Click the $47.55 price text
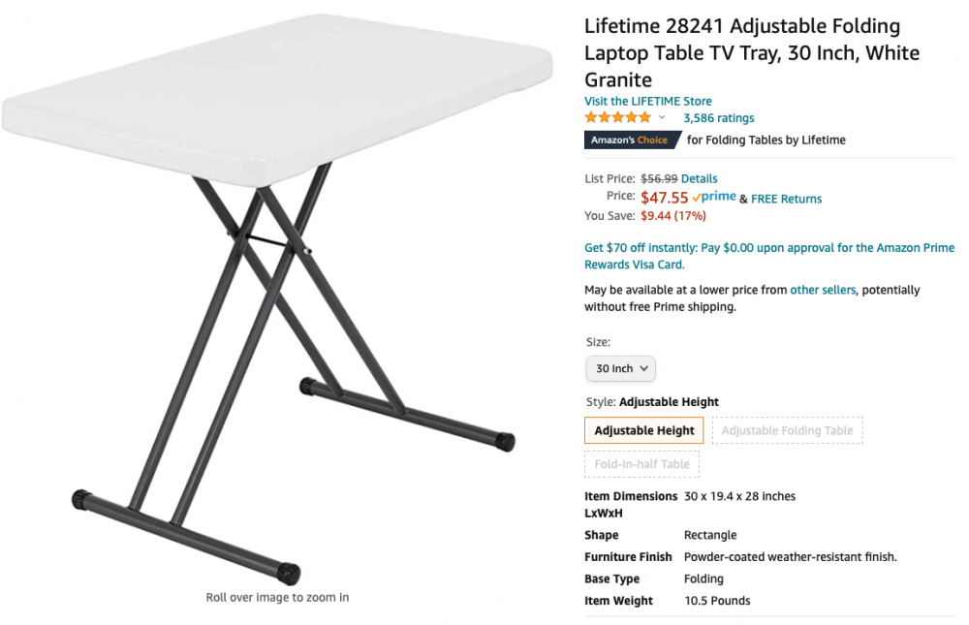The height and width of the screenshot is (625, 969). click(664, 198)
